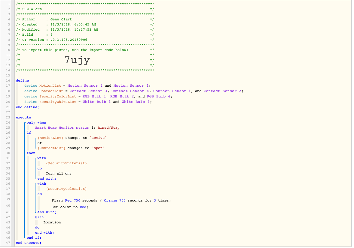Click 'RGB Bulb 2' device
Screen dimensions: 354x248
click(122, 97)
